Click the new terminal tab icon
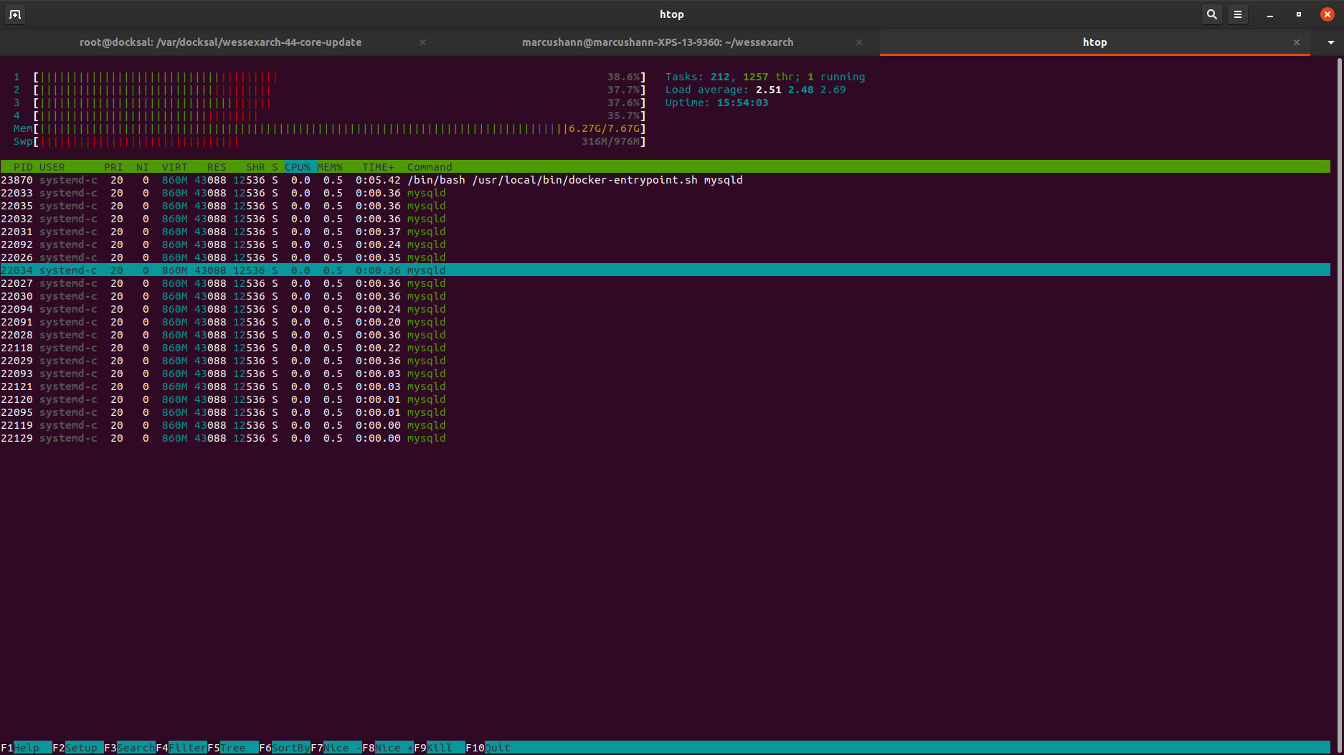Image resolution: width=1344 pixels, height=755 pixels. tap(15, 14)
